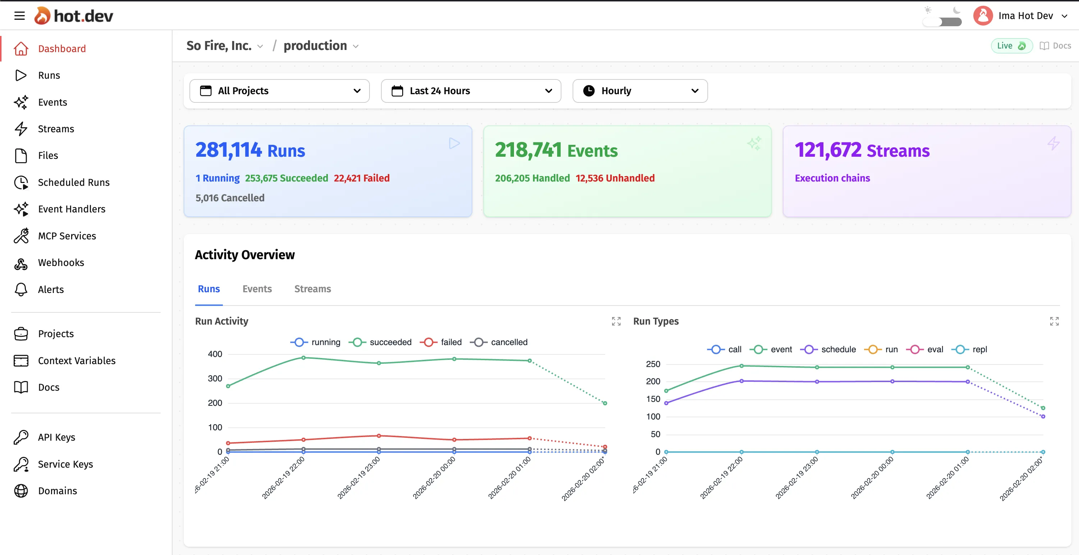Click the hot.dev flame logo
This screenshot has height=555, width=1079.
click(x=43, y=15)
